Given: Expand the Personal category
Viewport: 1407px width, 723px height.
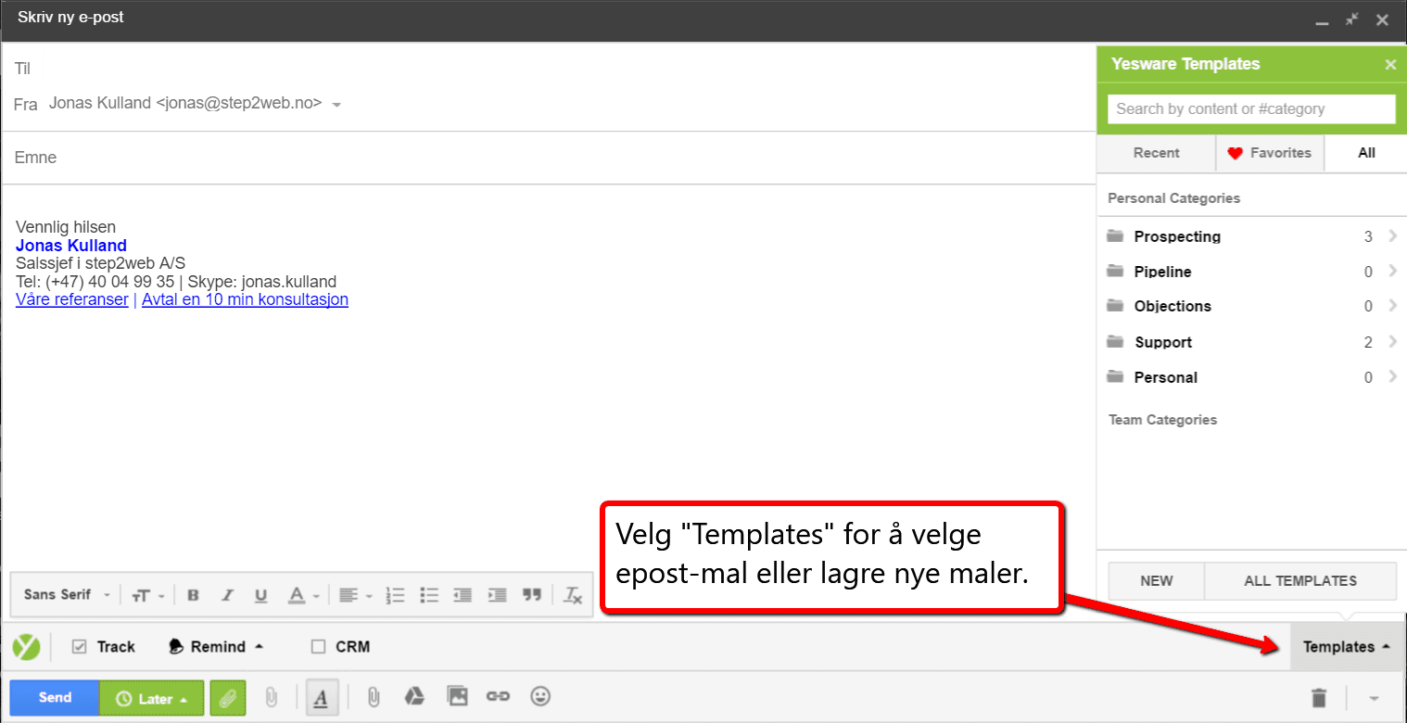Looking at the screenshot, I should (x=1251, y=377).
